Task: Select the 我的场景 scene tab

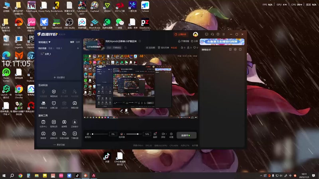Action: click(x=42, y=48)
